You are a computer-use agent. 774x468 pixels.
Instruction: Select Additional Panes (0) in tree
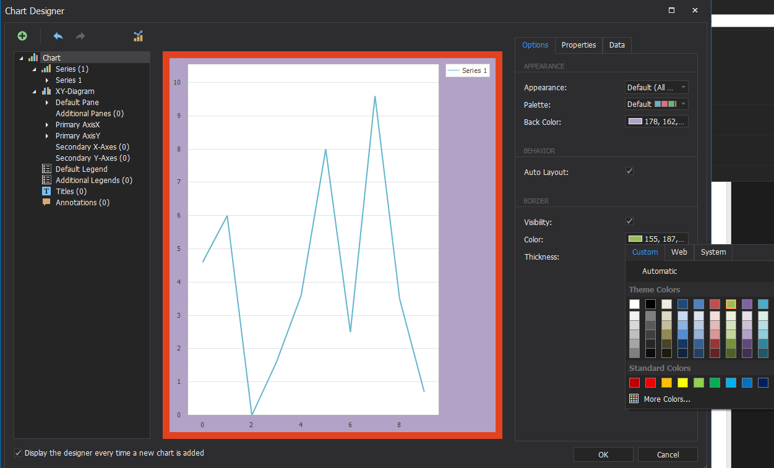coord(90,113)
